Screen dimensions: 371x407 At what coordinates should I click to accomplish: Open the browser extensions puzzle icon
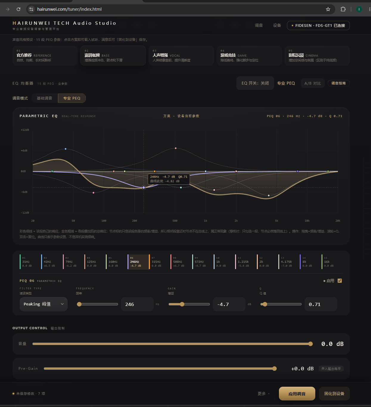343,9
